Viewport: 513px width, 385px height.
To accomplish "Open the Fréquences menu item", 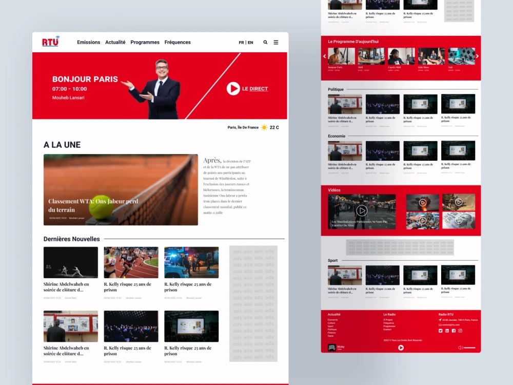I will 177,42.
